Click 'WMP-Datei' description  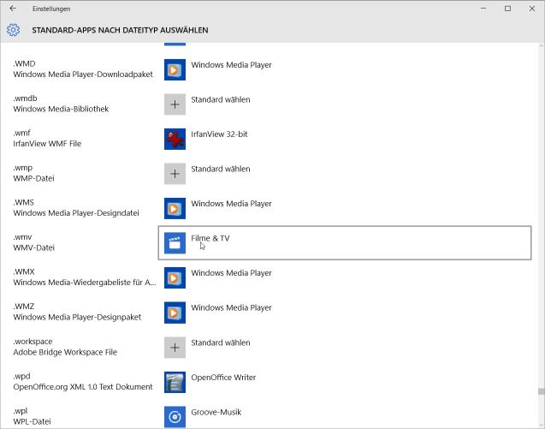click(33, 178)
